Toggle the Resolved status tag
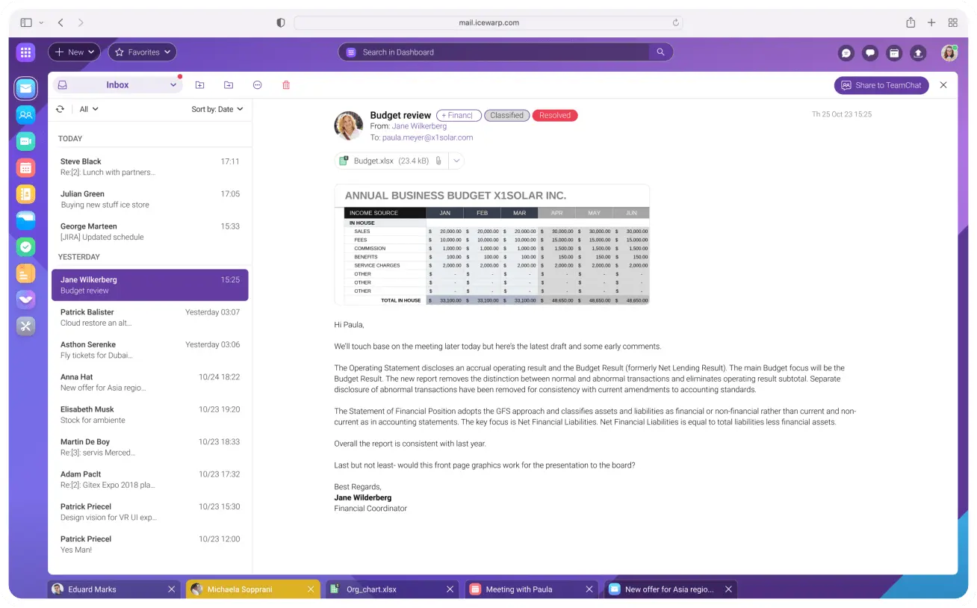977x608 pixels. tap(554, 115)
